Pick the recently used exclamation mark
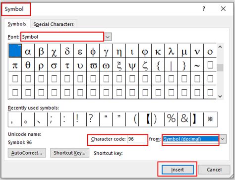 80,120
